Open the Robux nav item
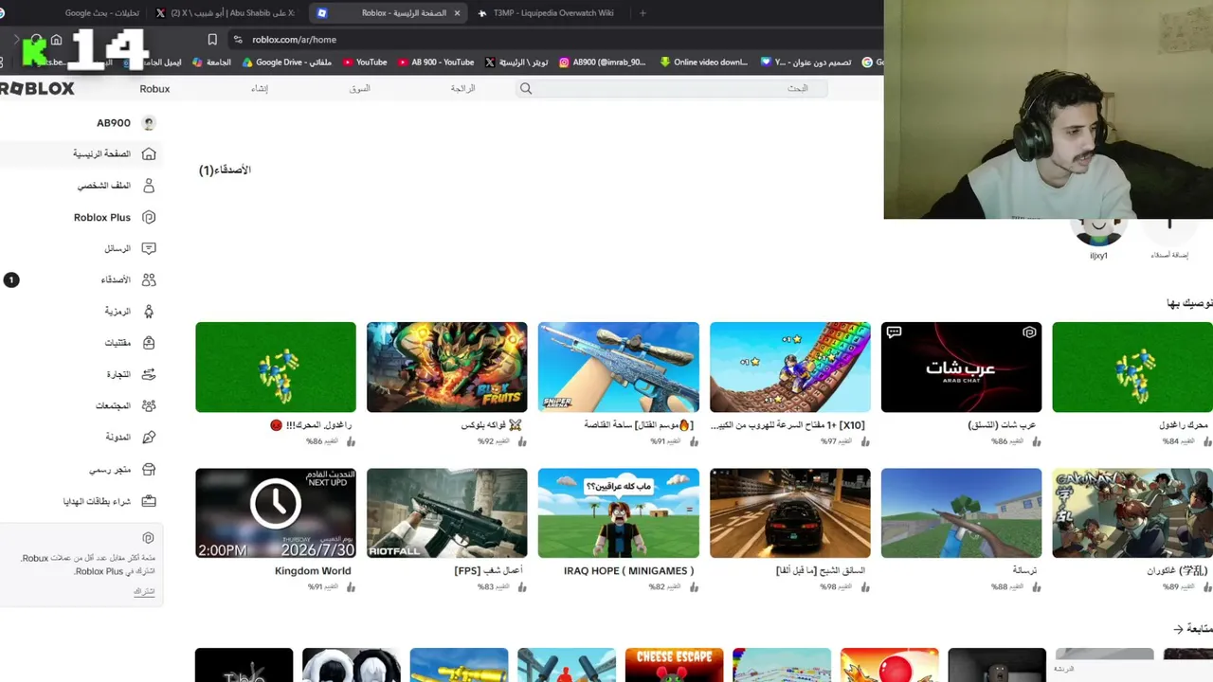 pos(154,89)
